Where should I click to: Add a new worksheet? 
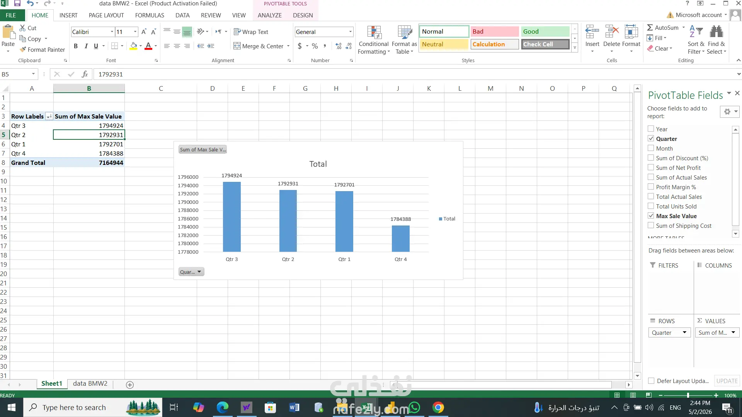[x=130, y=385]
